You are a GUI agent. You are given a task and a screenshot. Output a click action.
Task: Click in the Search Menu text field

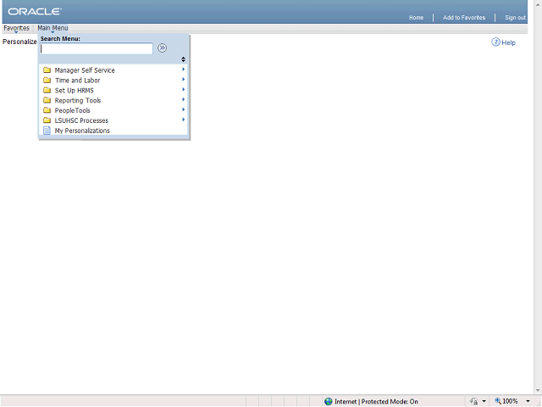[x=97, y=48]
